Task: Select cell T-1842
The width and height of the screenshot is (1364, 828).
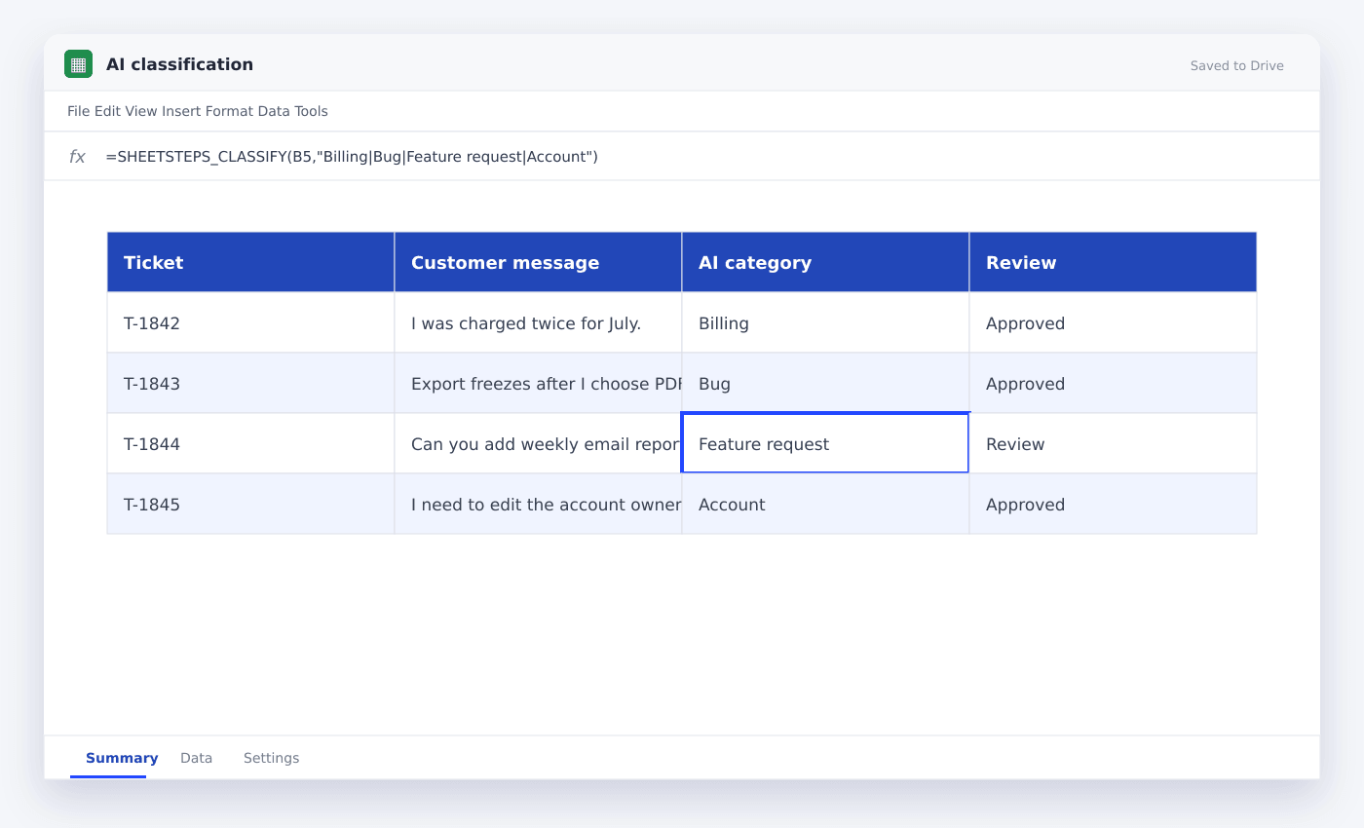Action: point(250,322)
